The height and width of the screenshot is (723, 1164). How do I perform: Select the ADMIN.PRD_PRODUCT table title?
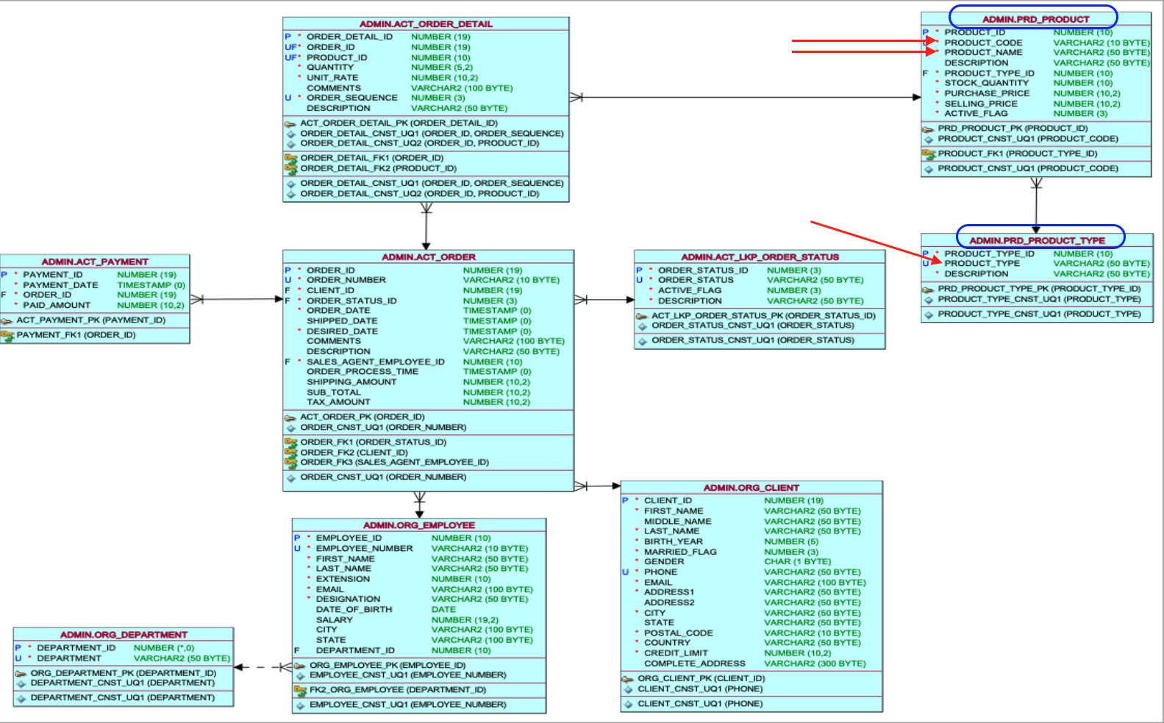click(1036, 19)
